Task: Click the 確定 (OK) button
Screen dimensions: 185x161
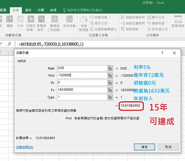Action: click(144, 147)
